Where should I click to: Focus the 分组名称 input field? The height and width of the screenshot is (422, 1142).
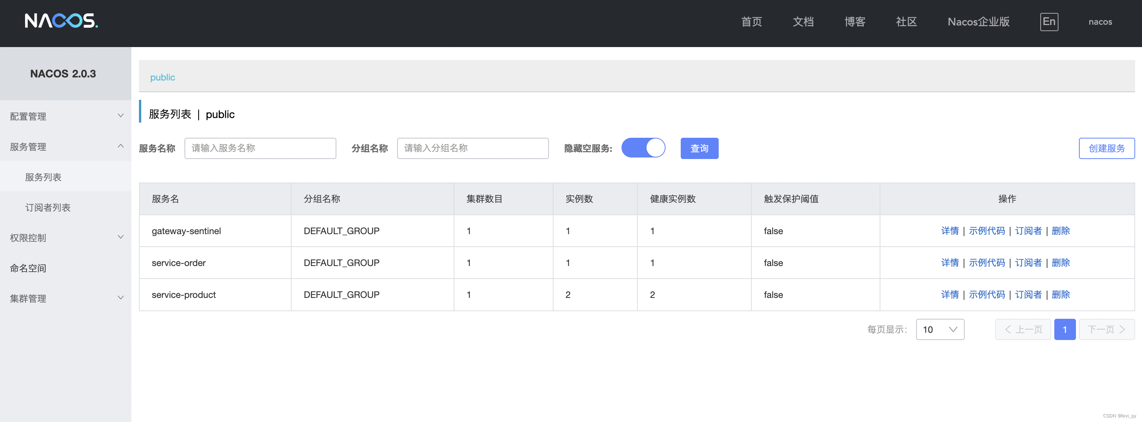(473, 148)
